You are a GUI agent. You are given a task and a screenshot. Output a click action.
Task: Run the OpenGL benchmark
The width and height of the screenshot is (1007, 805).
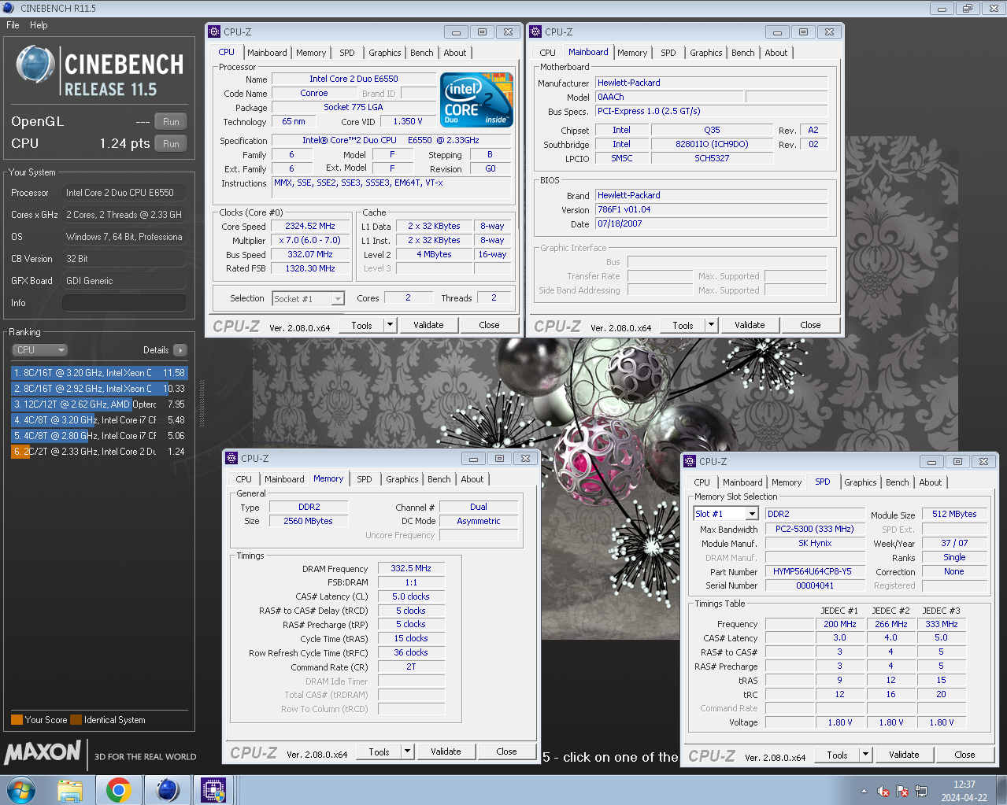pyautogui.click(x=171, y=122)
